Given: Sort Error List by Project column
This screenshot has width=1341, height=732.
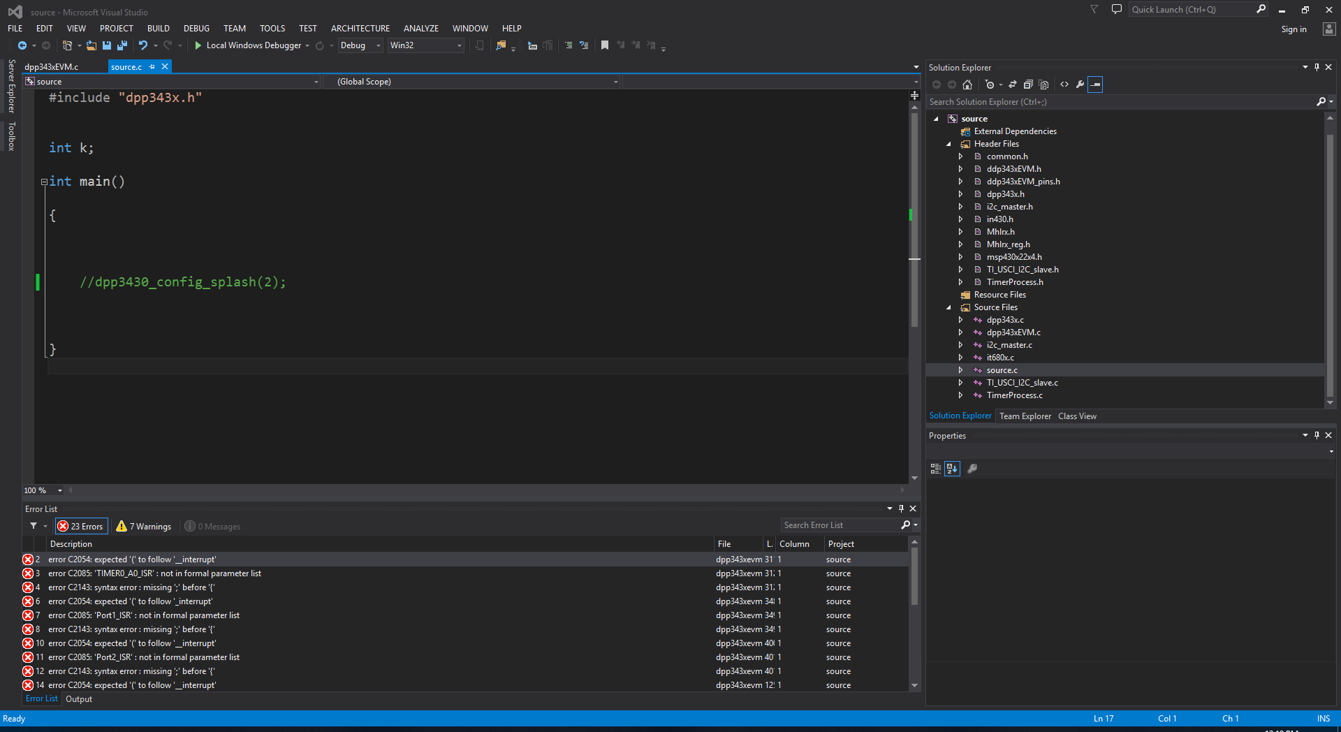Looking at the screenshot, I should pyautogui.click(x=866, y=544).
